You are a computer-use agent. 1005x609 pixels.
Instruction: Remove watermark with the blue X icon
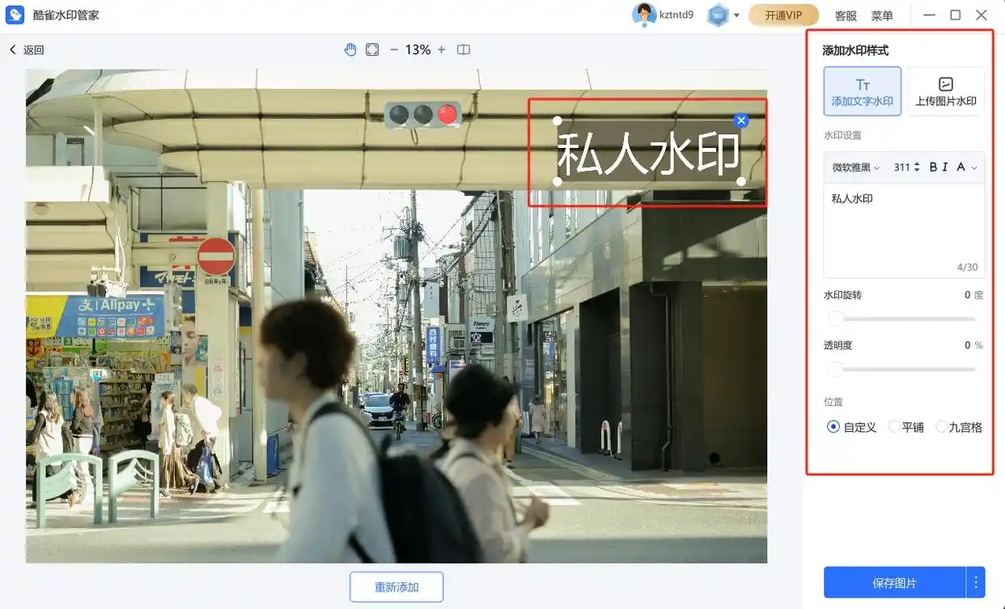point(741,121)
